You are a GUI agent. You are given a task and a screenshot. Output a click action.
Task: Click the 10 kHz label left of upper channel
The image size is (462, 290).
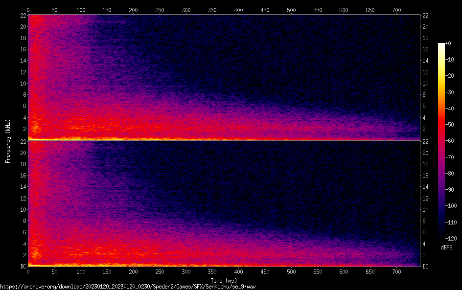(x=23, y=83)
